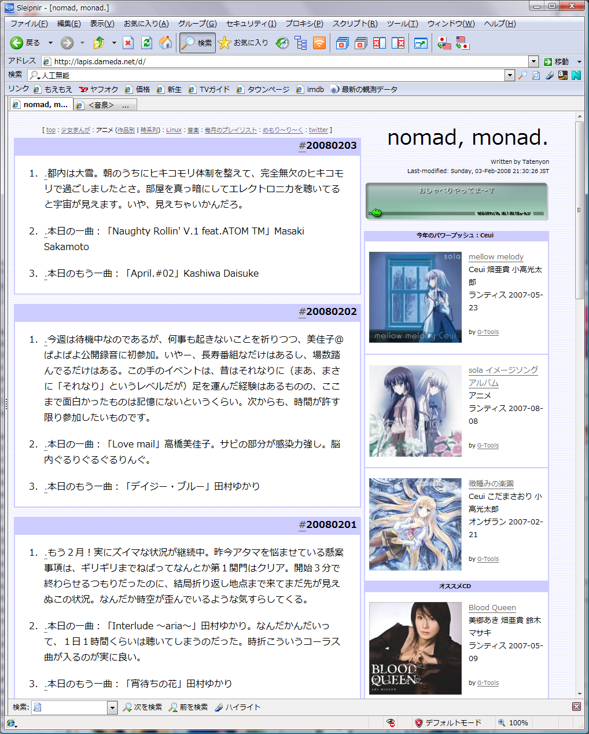
Task: Click the green Back arrow button
Action: point(17,43)
